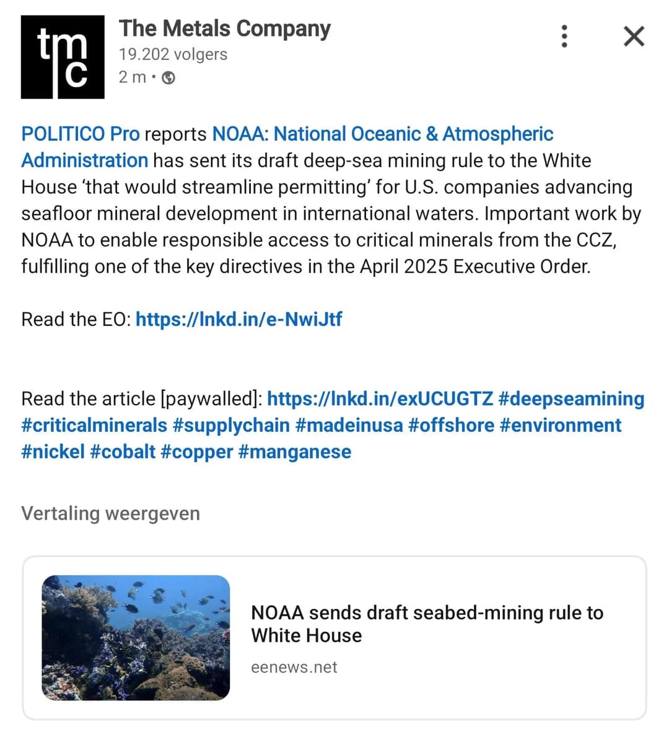
Task: Open the three-dot post options menu
Action: 564,37
